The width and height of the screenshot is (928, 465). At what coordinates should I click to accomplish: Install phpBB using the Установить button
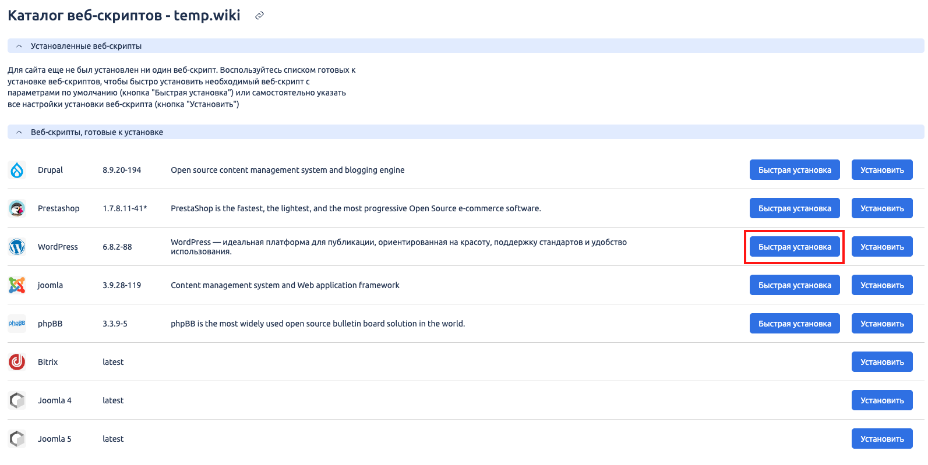[x=882, y=324]
